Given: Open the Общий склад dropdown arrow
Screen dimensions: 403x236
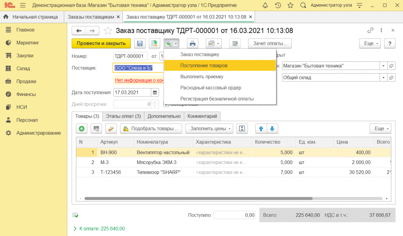Looking at the screenshot, I should click(383, 77).
